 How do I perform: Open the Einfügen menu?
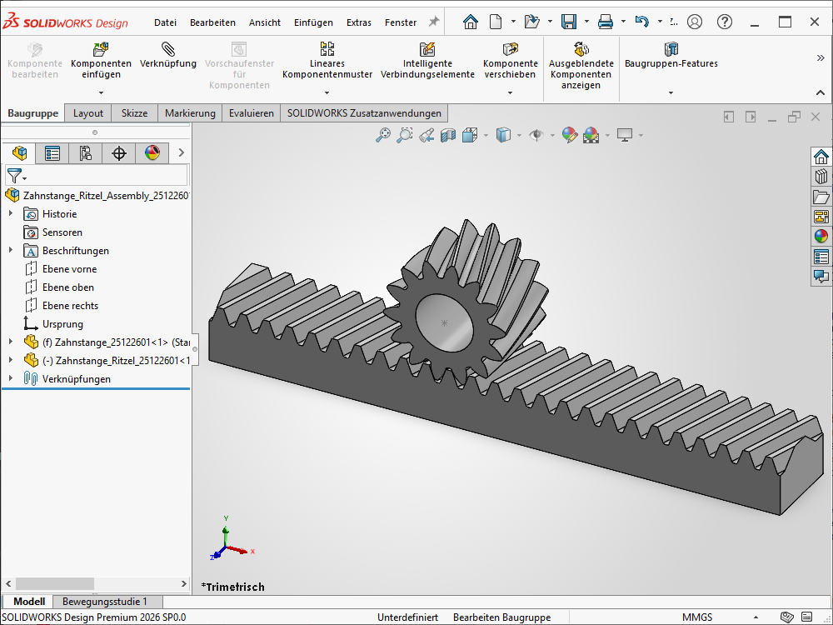(x=313, y=22)
